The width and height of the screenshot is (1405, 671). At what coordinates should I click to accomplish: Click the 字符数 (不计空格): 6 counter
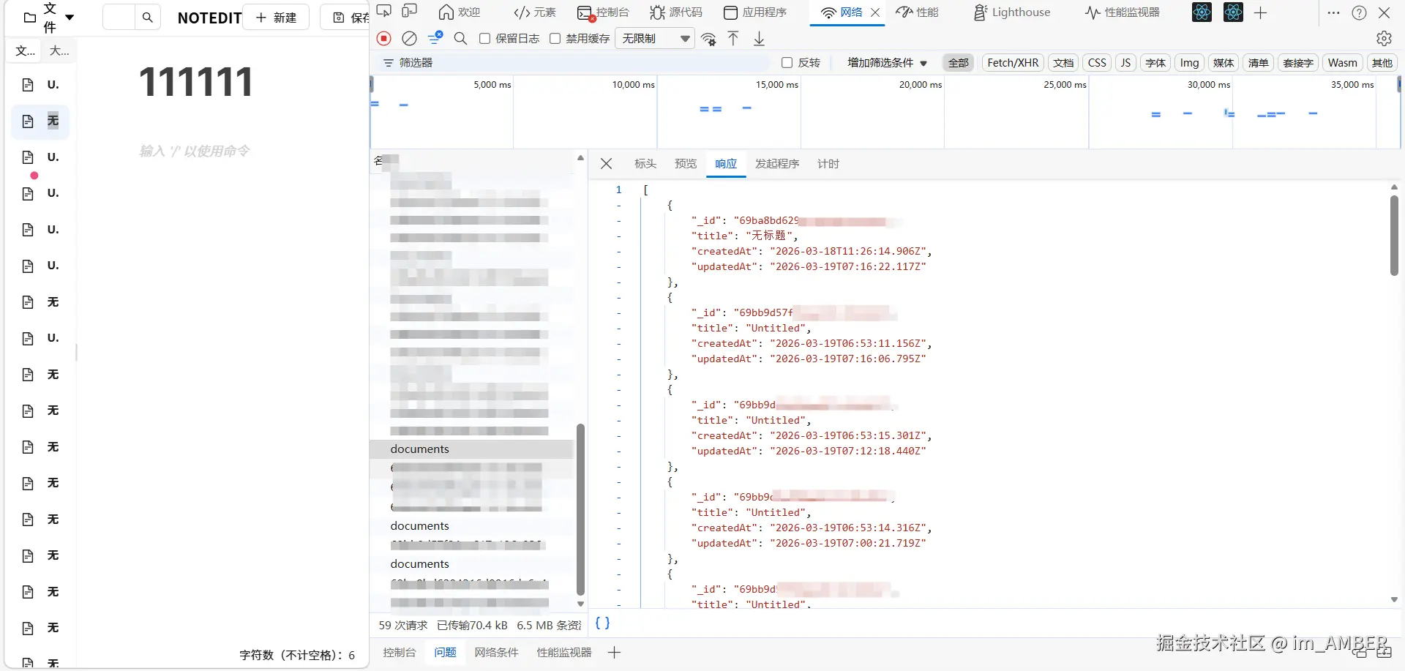[x=297, y=655]
